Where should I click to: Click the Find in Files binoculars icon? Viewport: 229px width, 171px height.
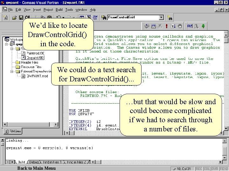coord(104,18)
